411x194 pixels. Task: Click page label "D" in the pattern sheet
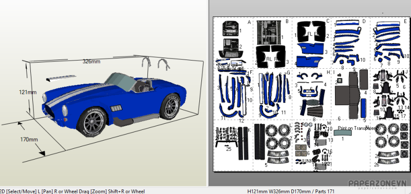[364, 21]
